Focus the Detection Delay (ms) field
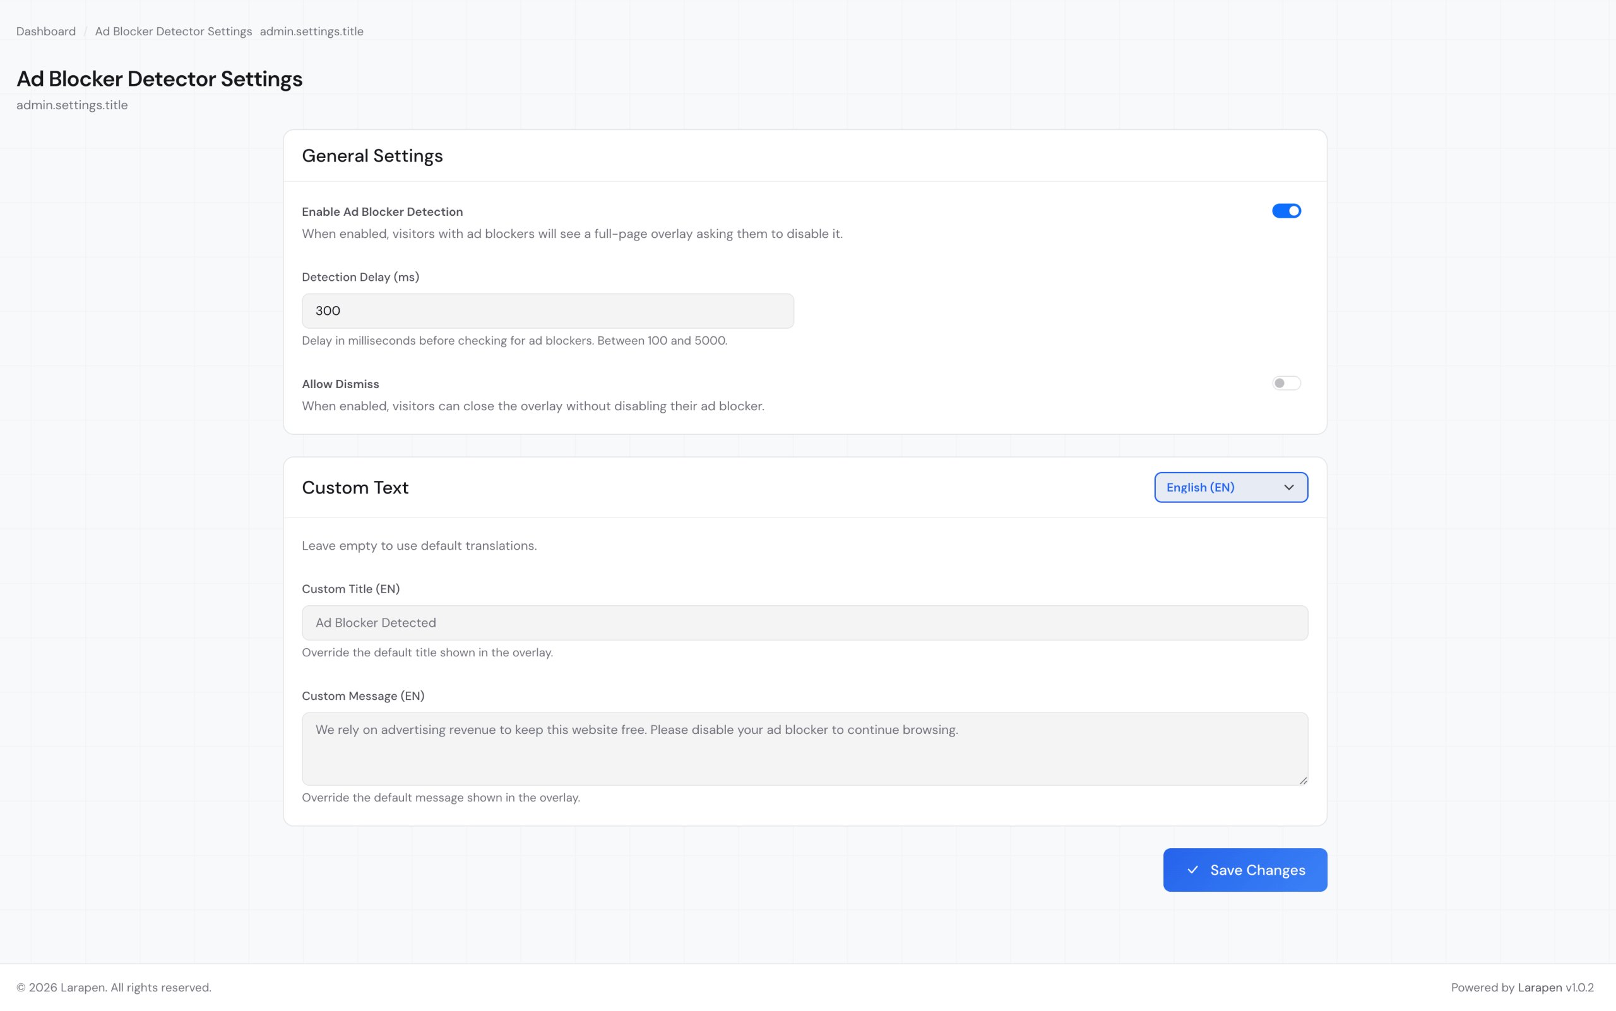The image size is (1616, 1011). [x=547, y=311]
